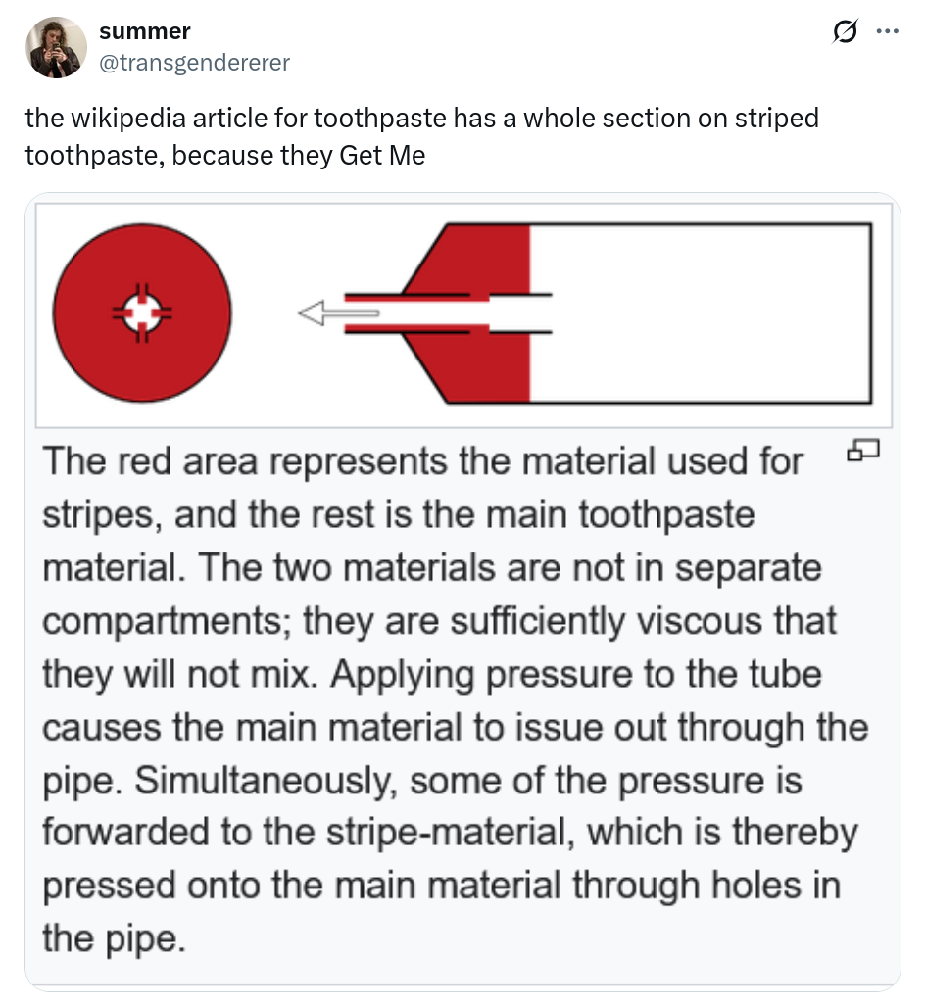This screenshot has width=925, height=1008.
Task: Click the caption's final words "the pipe."
Action: click(x=114, y=939)
